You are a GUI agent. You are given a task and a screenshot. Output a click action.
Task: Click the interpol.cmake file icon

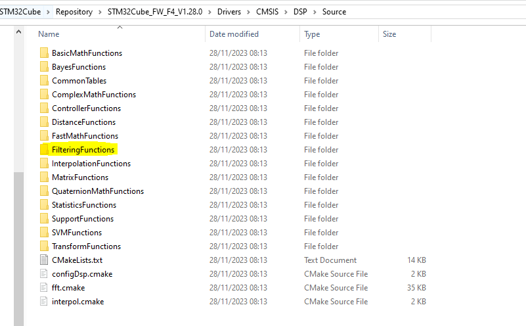pos(44,301)
